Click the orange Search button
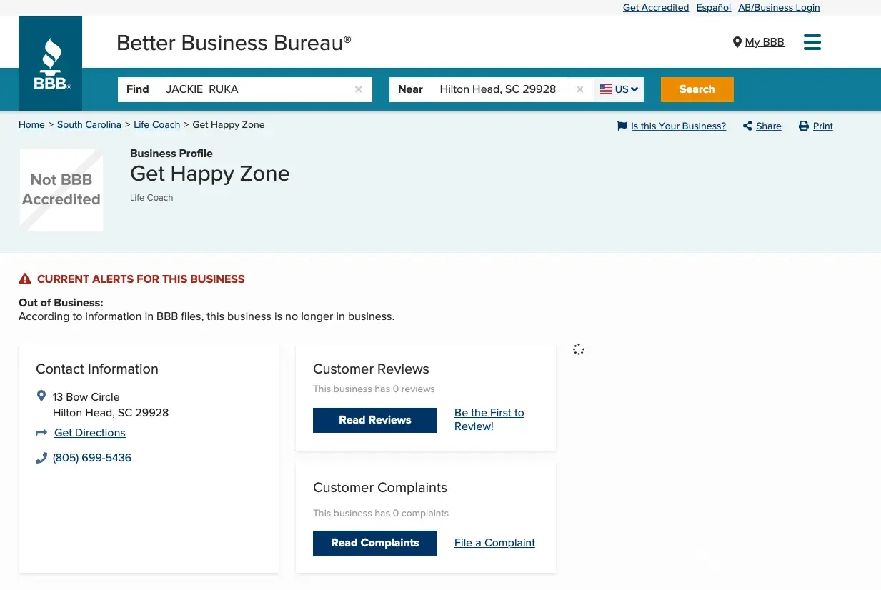Viewport: 881px width, 590px height. coord(697,89)
